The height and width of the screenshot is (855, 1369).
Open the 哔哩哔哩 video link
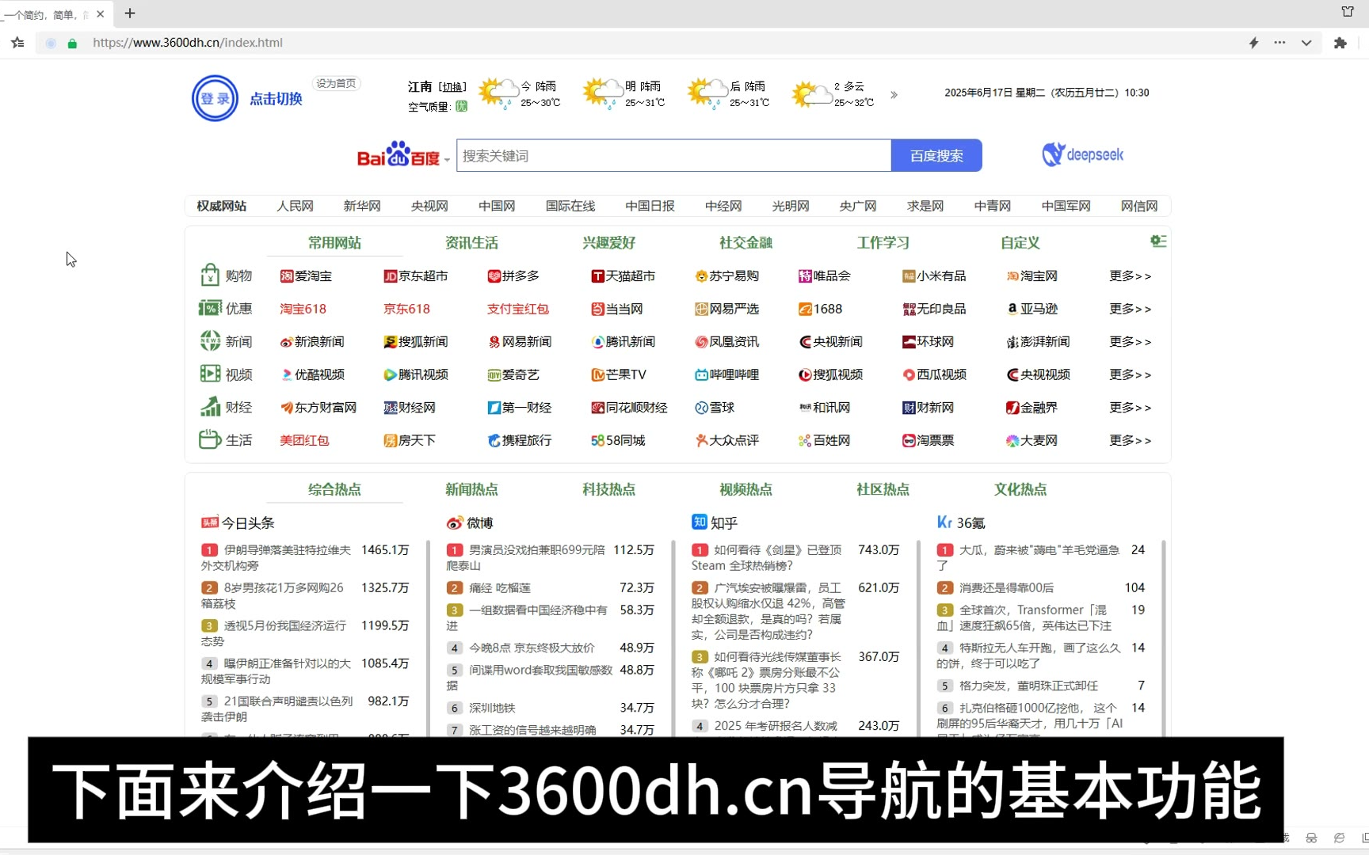[726, 374]
